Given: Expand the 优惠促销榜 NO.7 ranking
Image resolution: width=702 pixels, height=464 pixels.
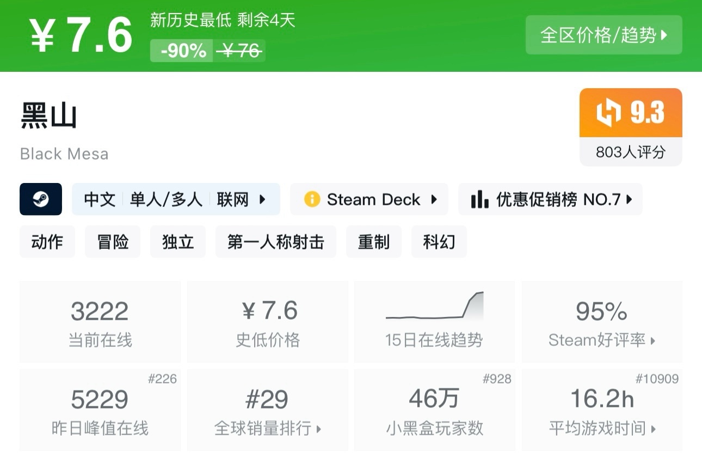Looking at the screenshot, I should tap(550, 199).
